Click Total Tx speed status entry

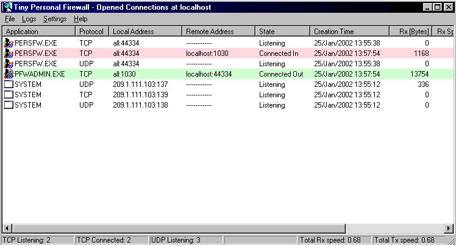[x=410, y=240]
